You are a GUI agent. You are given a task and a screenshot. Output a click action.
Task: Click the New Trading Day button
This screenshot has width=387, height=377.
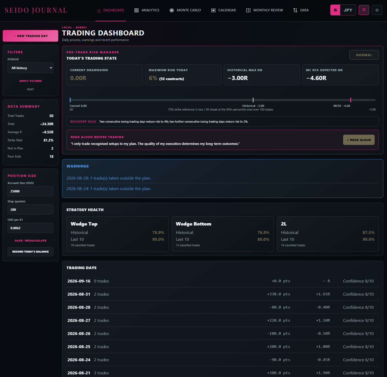30,36
